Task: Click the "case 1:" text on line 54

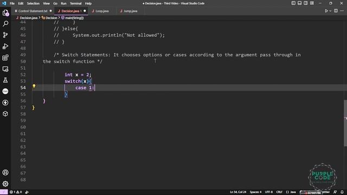Action: [x=85, y=88]
